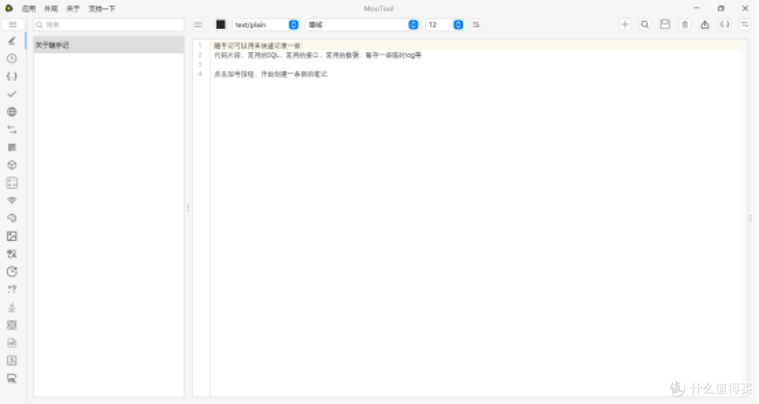The width and height of the screenshot is (759, 404).
Task: Open the image picture tool in sidebar
Action: point(12,236)
